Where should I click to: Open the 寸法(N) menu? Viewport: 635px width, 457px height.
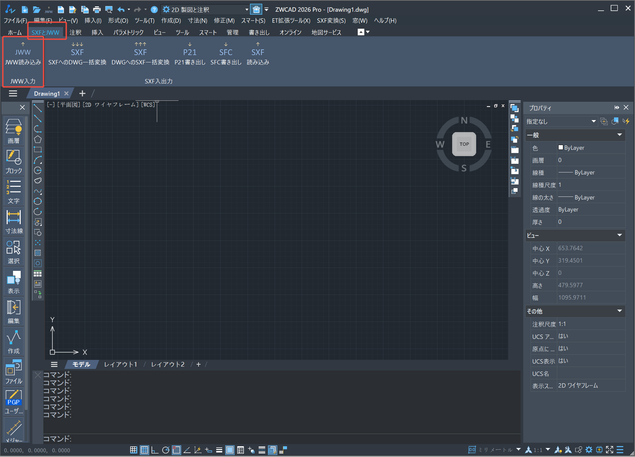coord(198,21)
